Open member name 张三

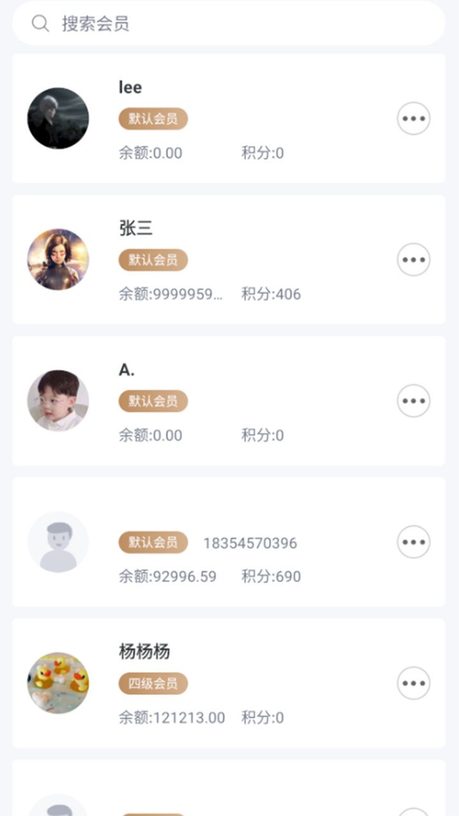pos(136,228)
